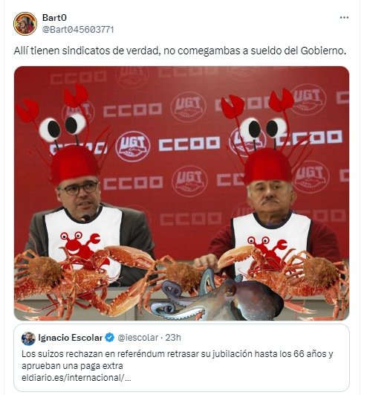
Task: Open the Bart0 display name
Action: coord(54,18)
